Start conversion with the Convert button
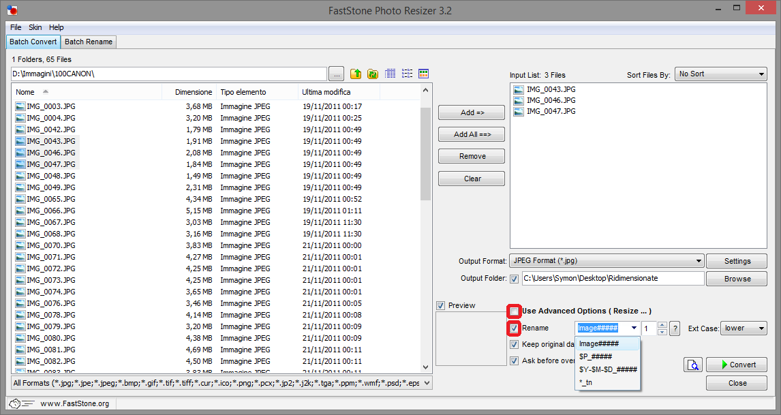Screen dimensions: 781x415 737,365
